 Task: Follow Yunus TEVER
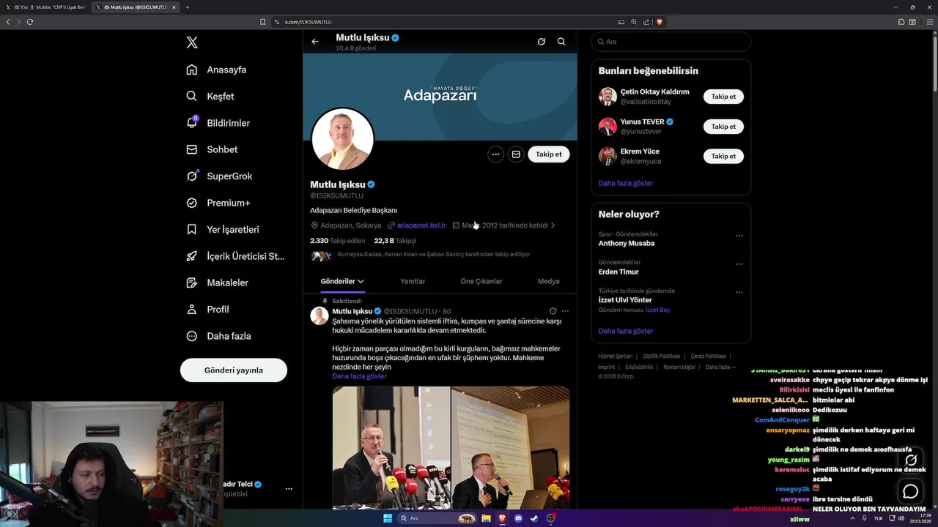tap(723, 127)
